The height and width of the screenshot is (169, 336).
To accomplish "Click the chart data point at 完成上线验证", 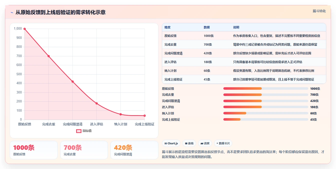I will coord(145,116).
